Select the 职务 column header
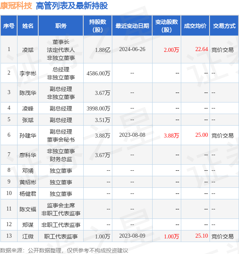Screen dimensions: 239x254 click(61, 26)
